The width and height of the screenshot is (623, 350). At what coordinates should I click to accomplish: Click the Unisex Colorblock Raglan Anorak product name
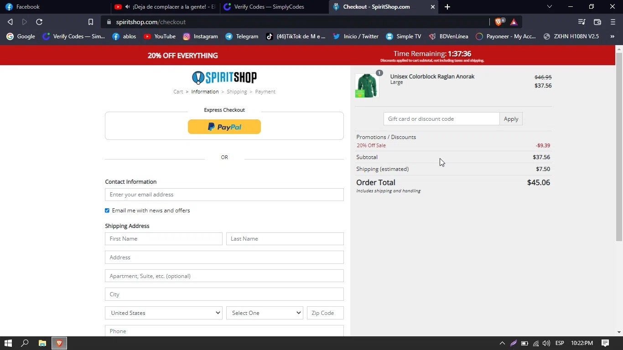[432, 77]
